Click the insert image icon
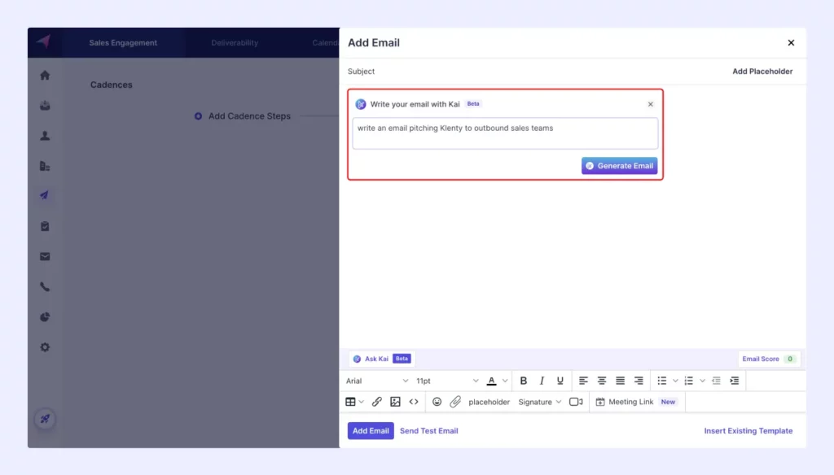 click(x=395, y=402)
